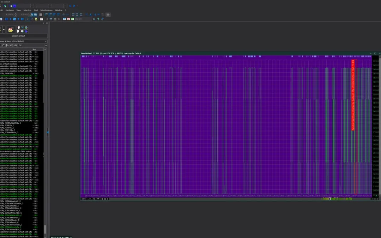Click the blue double-right arrow toolbar icon
Viewport: 381px width, 238px height.
tap(22, 19)
